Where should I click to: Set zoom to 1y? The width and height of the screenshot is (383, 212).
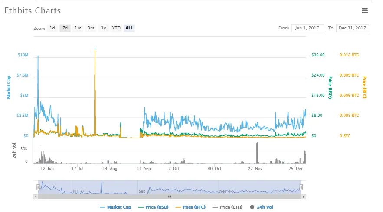pos(104,28)
